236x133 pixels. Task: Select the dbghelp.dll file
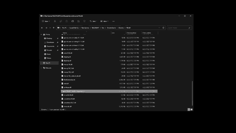(109, 61)
